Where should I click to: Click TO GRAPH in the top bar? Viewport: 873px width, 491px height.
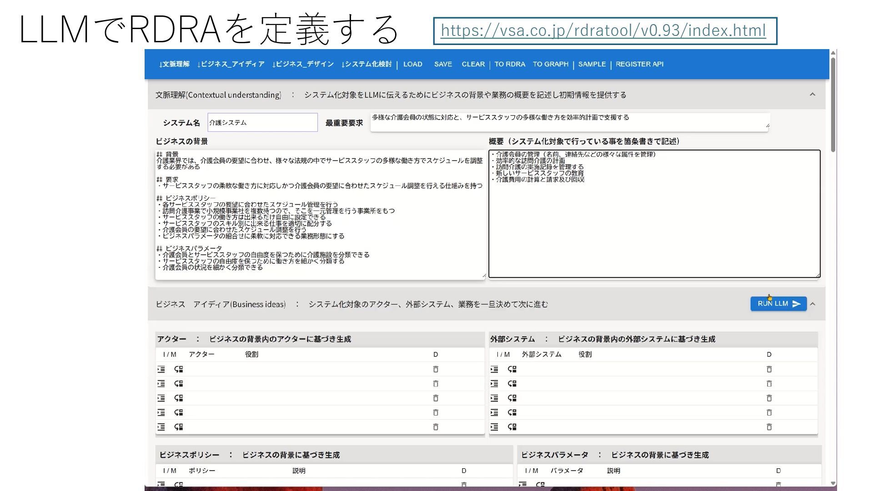pos(551,64)
